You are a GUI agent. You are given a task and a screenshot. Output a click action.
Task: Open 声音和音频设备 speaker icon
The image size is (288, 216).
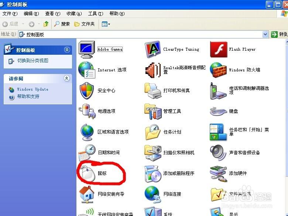(x=218, y=152)
